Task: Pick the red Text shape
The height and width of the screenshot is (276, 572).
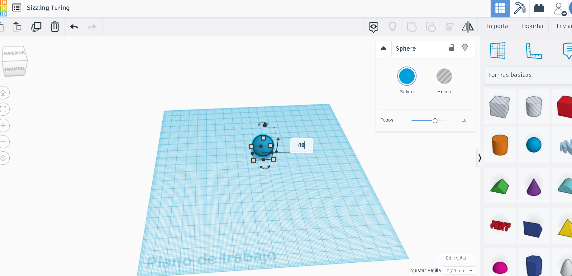Action: pyautogui.click(x=500, y=226)
